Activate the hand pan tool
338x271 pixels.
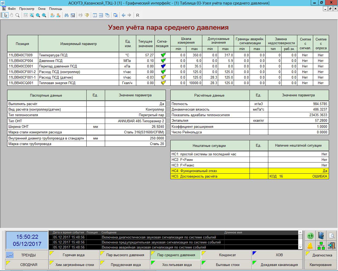click(x=11, y=15)
